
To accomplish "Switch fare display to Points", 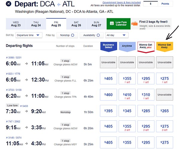I will click(x=165, y=4).
